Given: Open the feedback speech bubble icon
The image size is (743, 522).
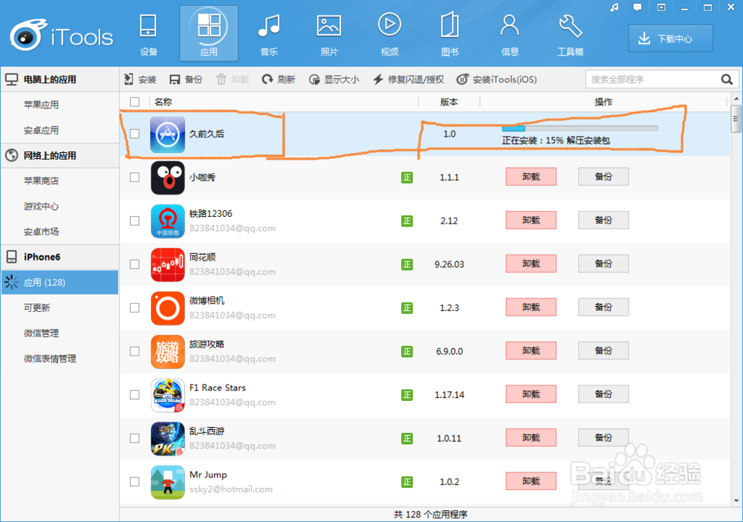Looking at the screenshot, I should coord(637,7).
